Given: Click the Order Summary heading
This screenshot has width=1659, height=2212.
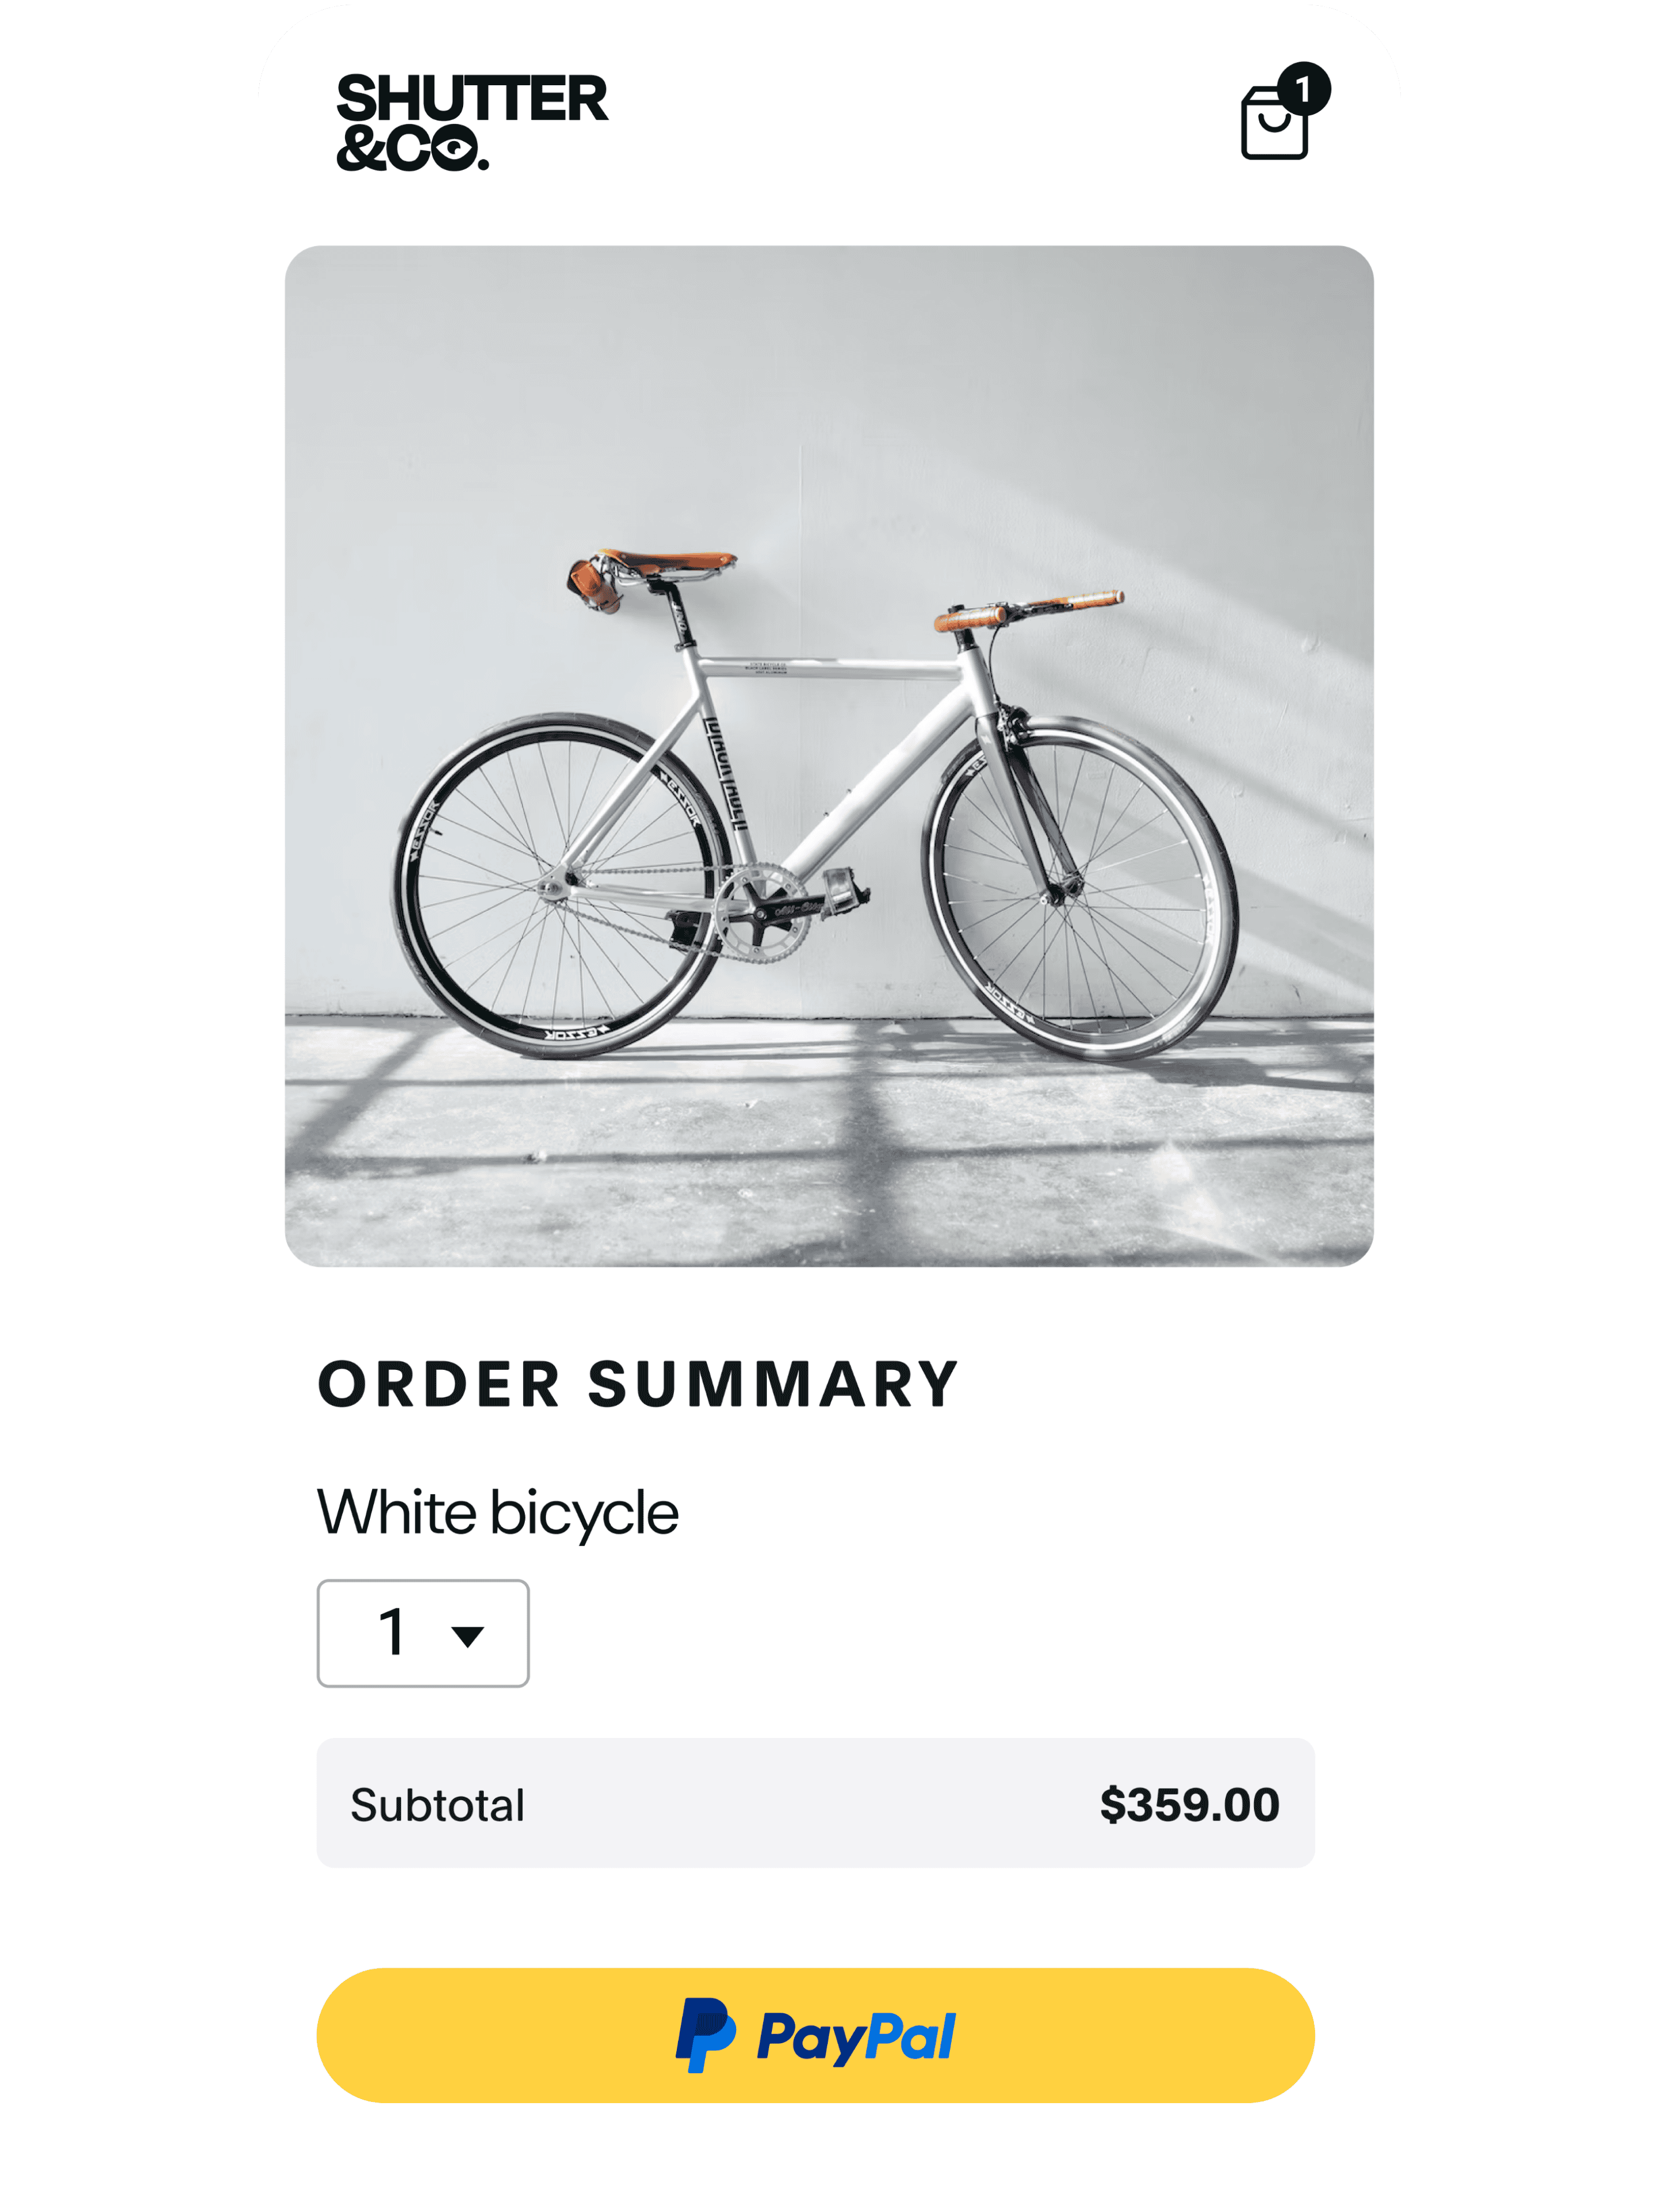Looking at the screenshot, I should [638, 1385].
